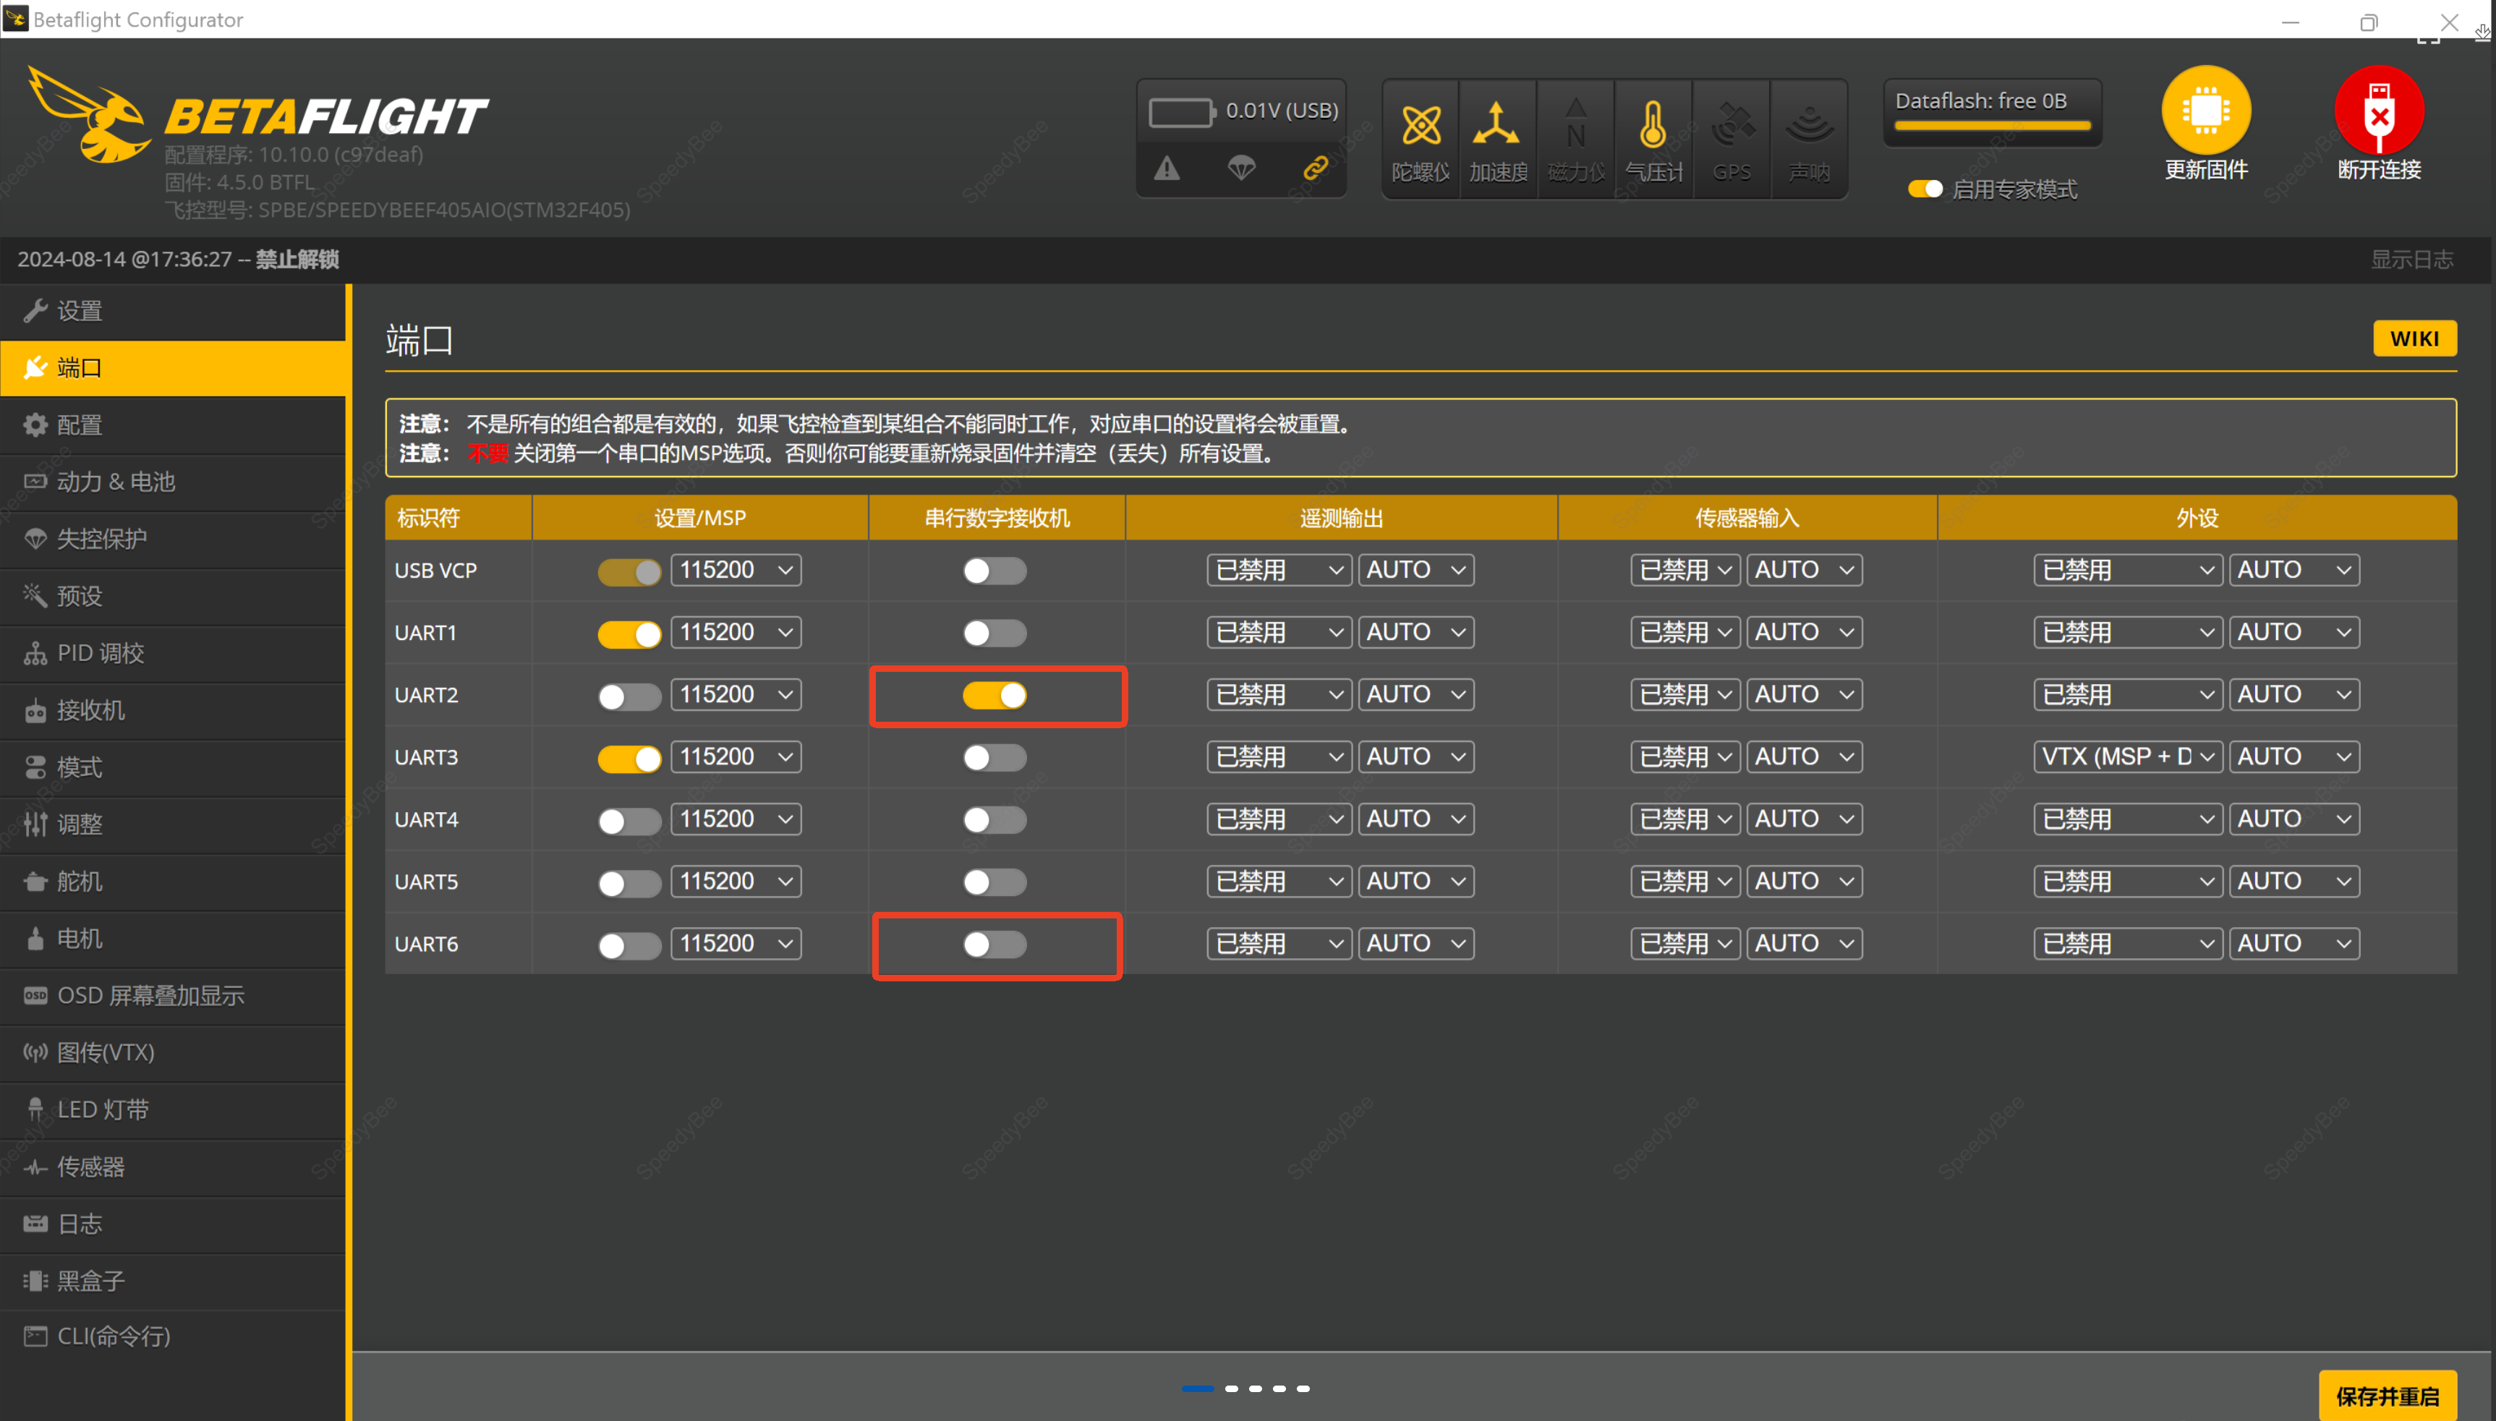Open UART5 MSP baud rate dropdown
The width and height of the screenshot is (2496, 1421).
736,882
